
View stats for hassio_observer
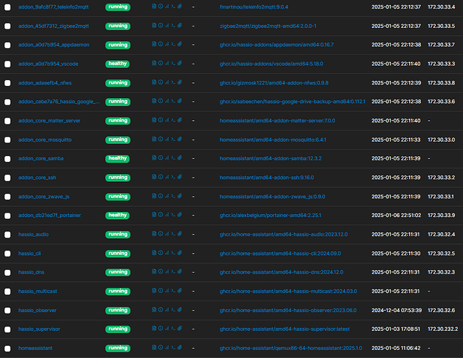click(x=167, y=309)
